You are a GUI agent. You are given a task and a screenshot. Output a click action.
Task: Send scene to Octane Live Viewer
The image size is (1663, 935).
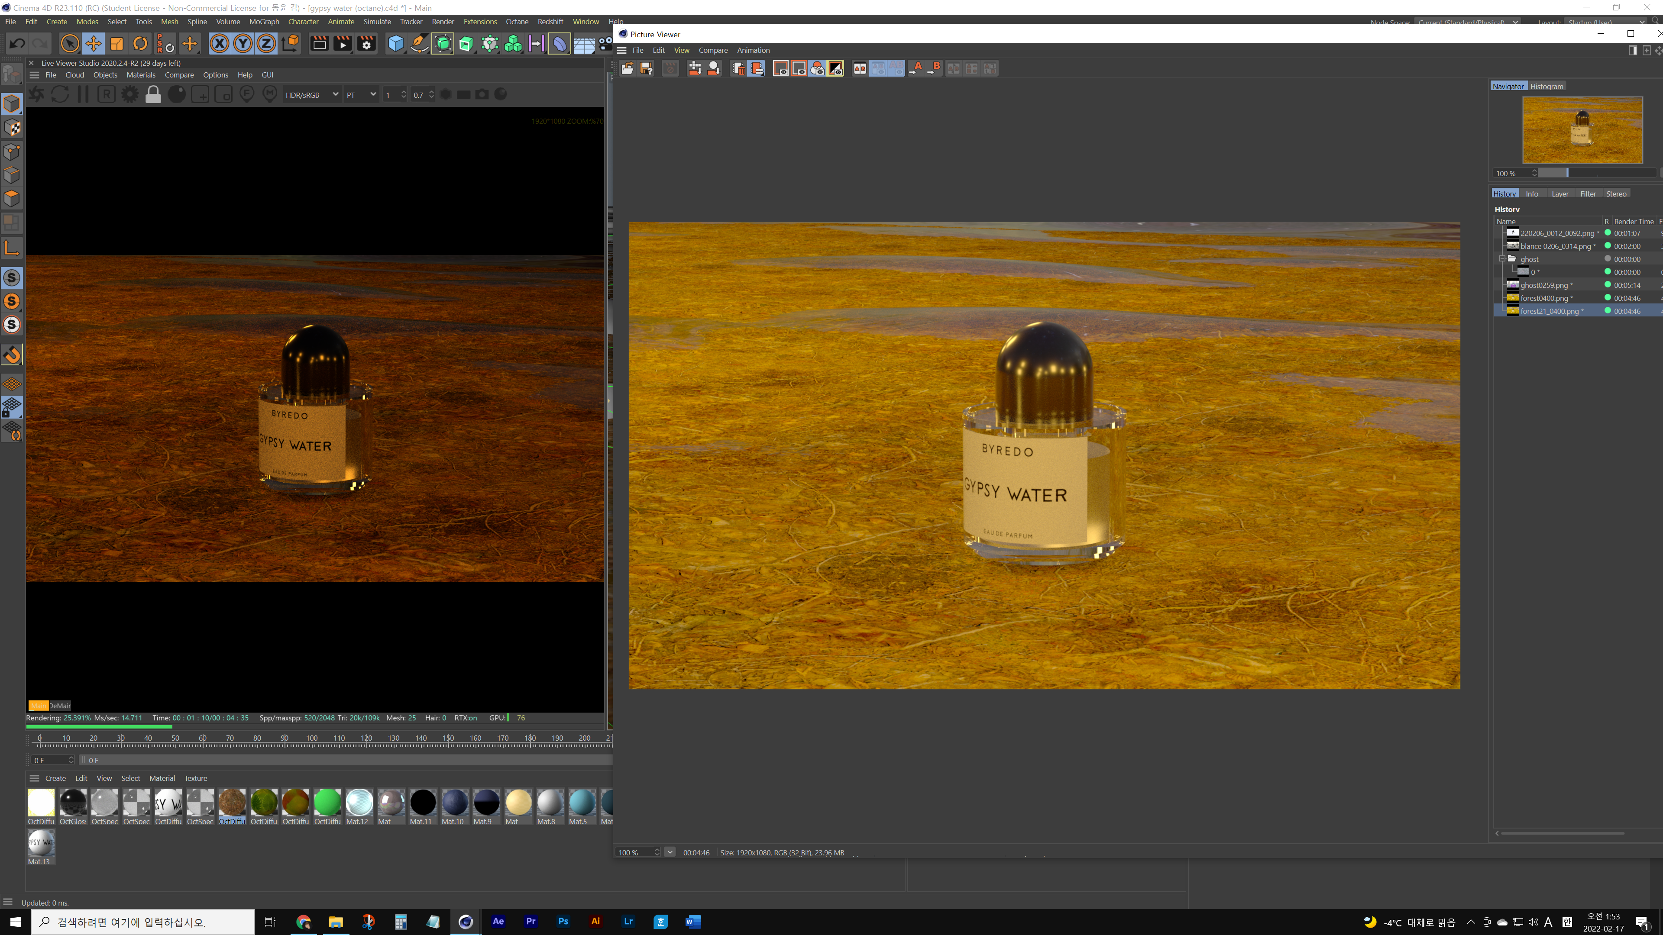(36, 95)
